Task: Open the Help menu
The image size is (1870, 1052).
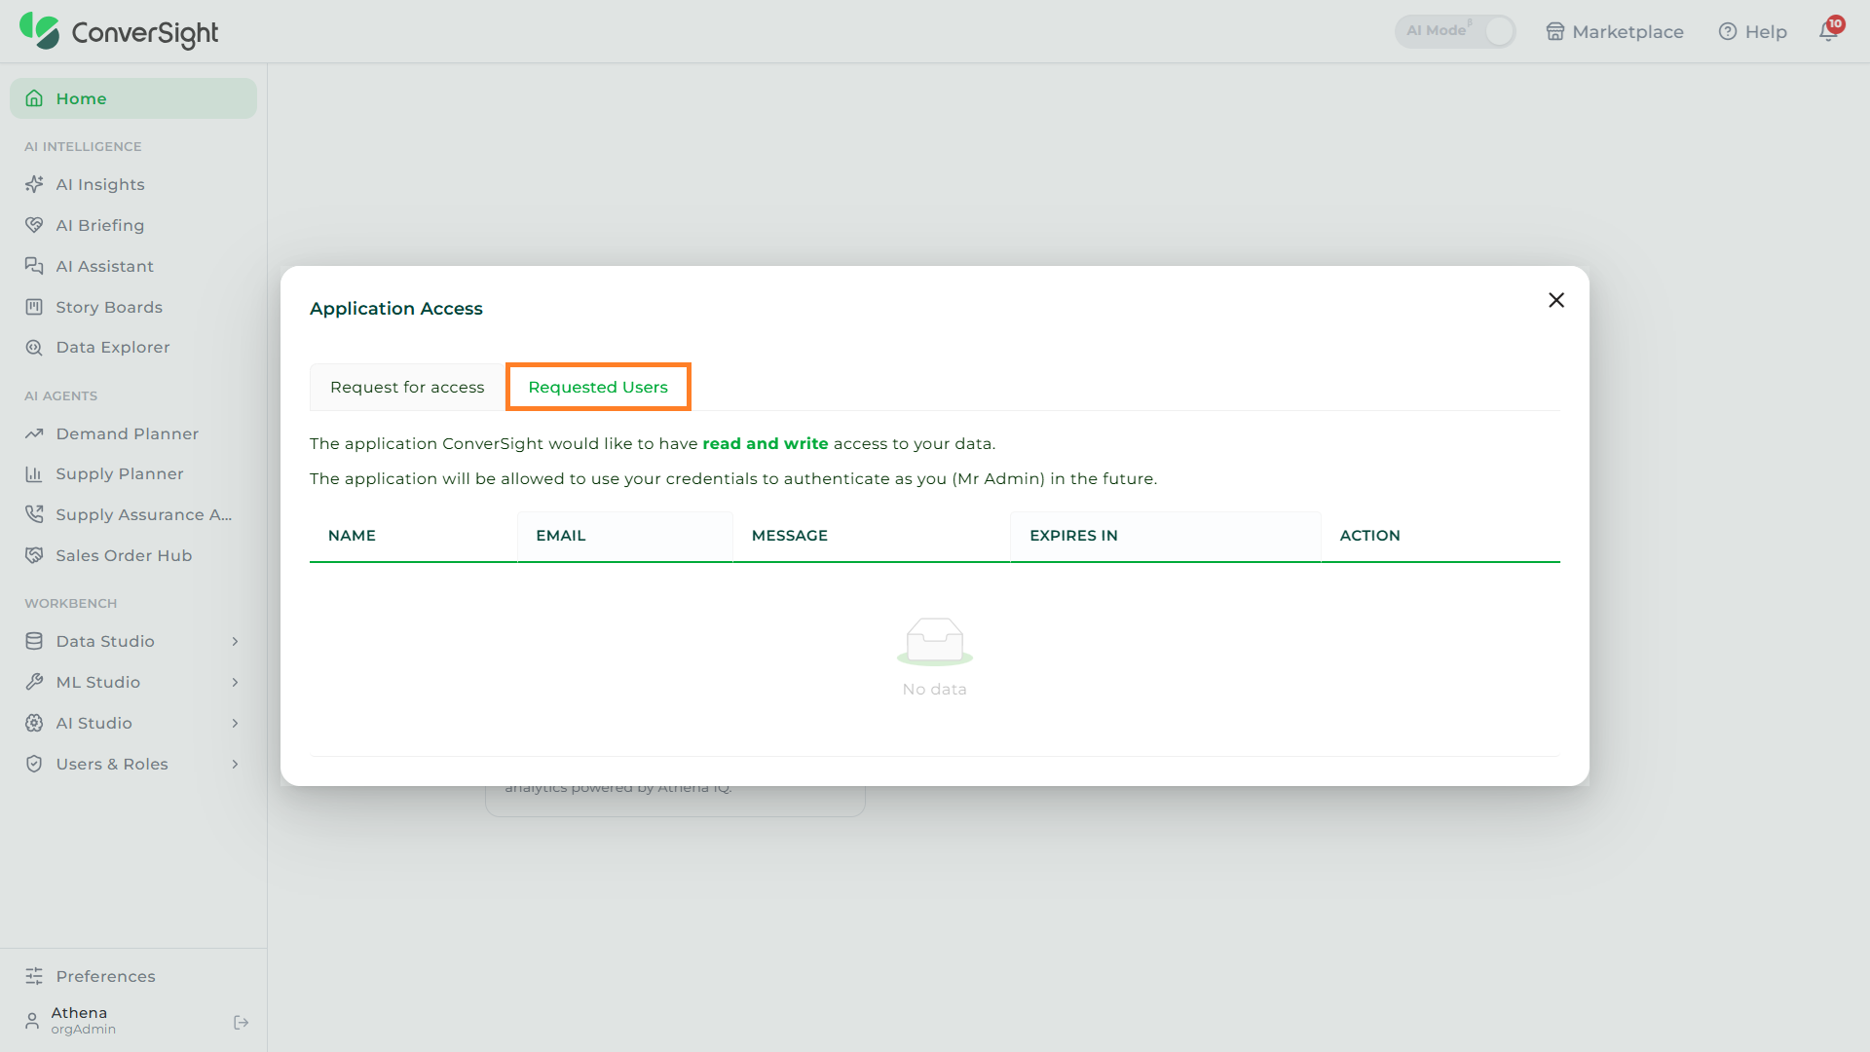Action: (x=1753, y=31)
